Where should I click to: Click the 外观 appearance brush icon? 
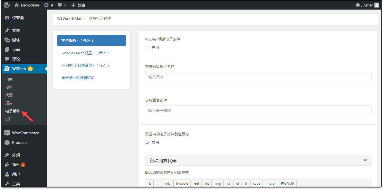(x=7, y=155)
